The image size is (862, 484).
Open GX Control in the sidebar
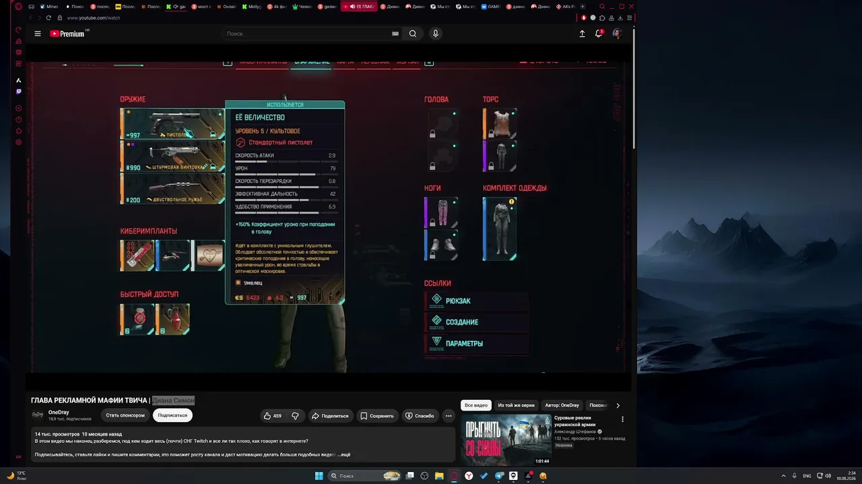tap(19, 30)
